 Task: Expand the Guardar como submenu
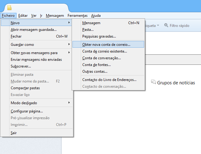(37, 45)
